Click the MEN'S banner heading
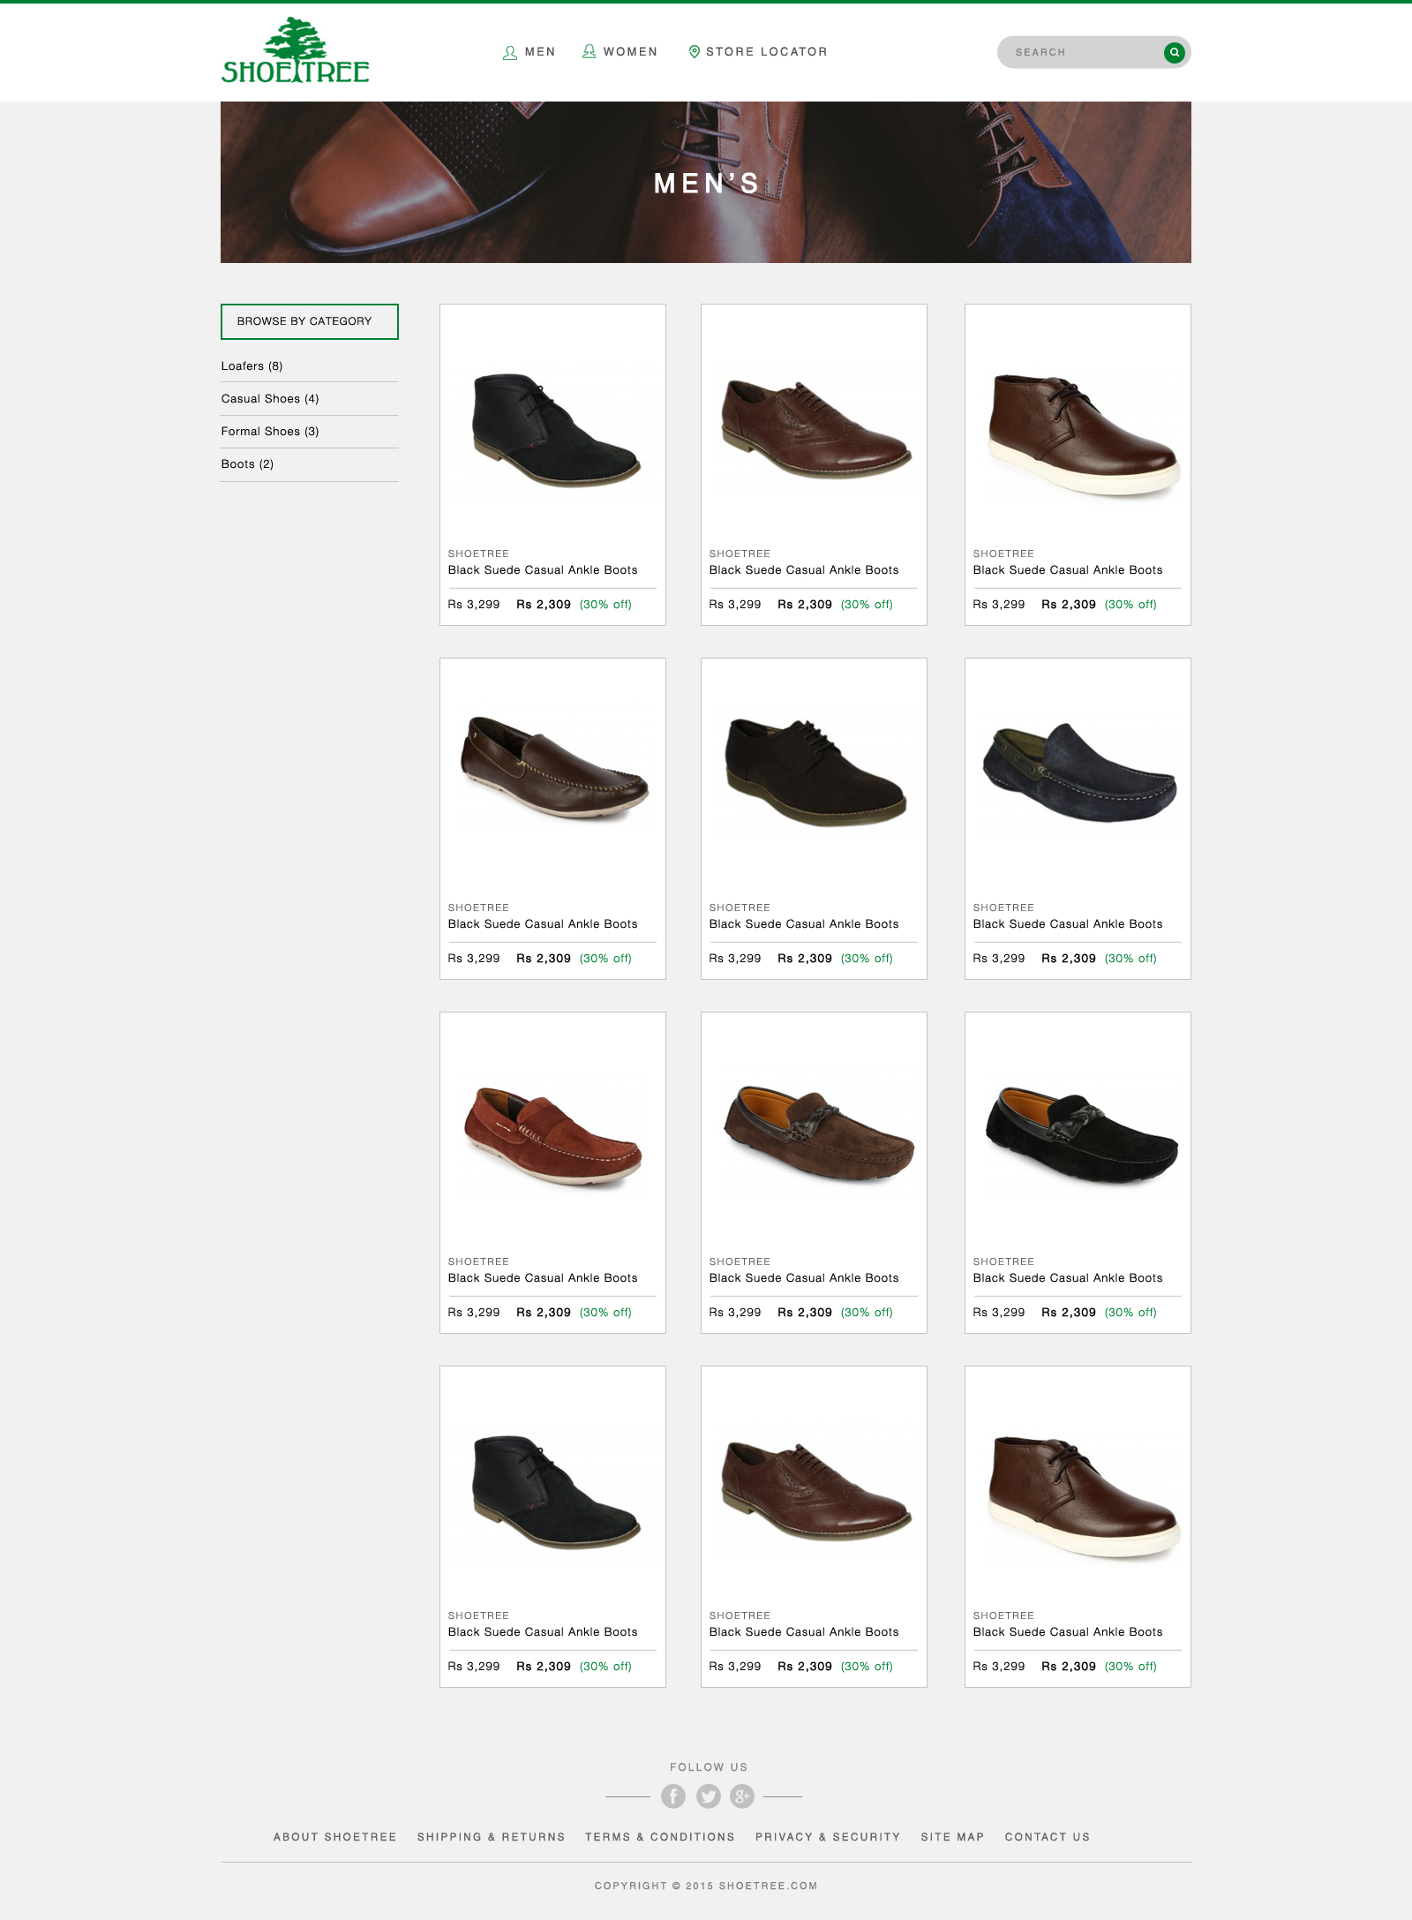Screen dimensions: 1412x1920 pos(706,183)
